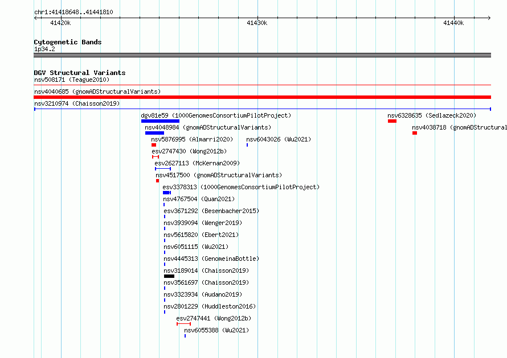Click the ruler's left arrowhead

coord(36,18)
